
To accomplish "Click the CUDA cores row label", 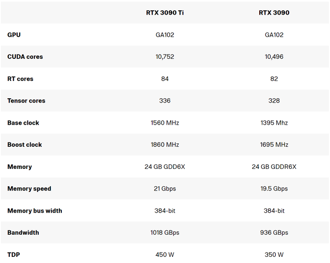I will (x=25, y=57).
